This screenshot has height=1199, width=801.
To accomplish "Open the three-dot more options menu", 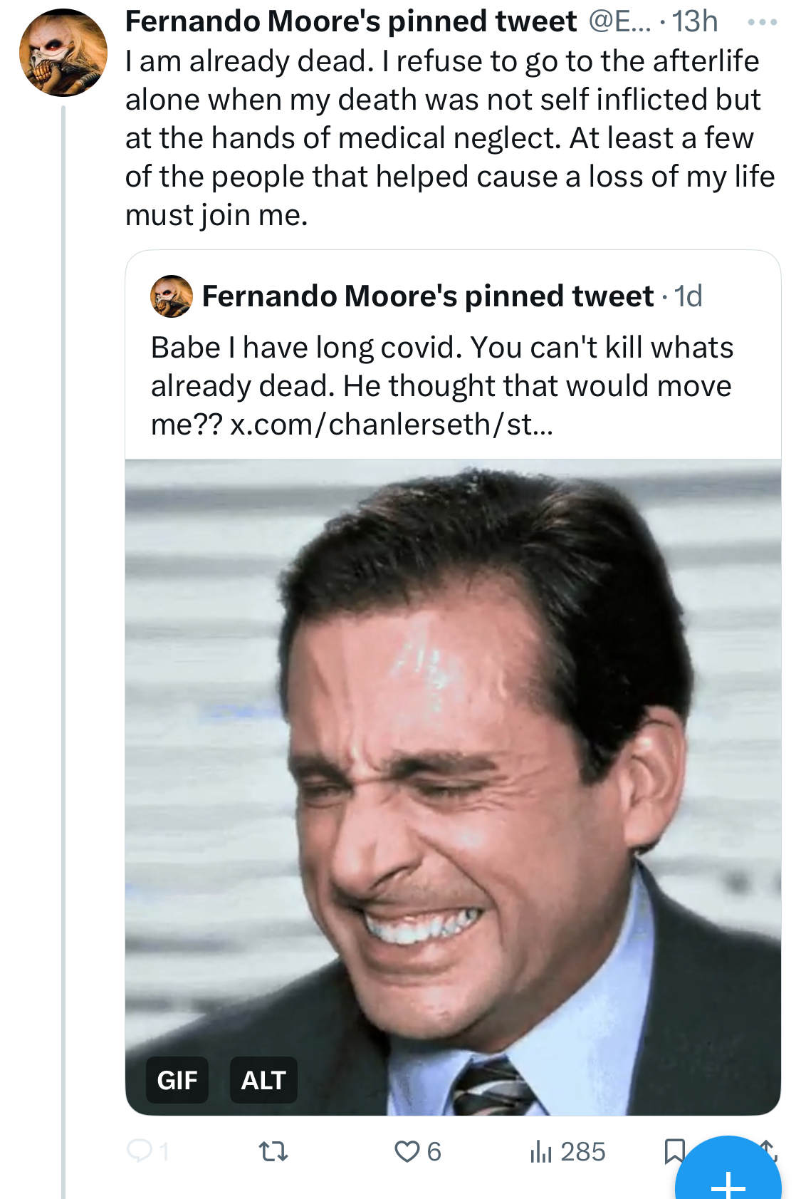I will 762,22.
